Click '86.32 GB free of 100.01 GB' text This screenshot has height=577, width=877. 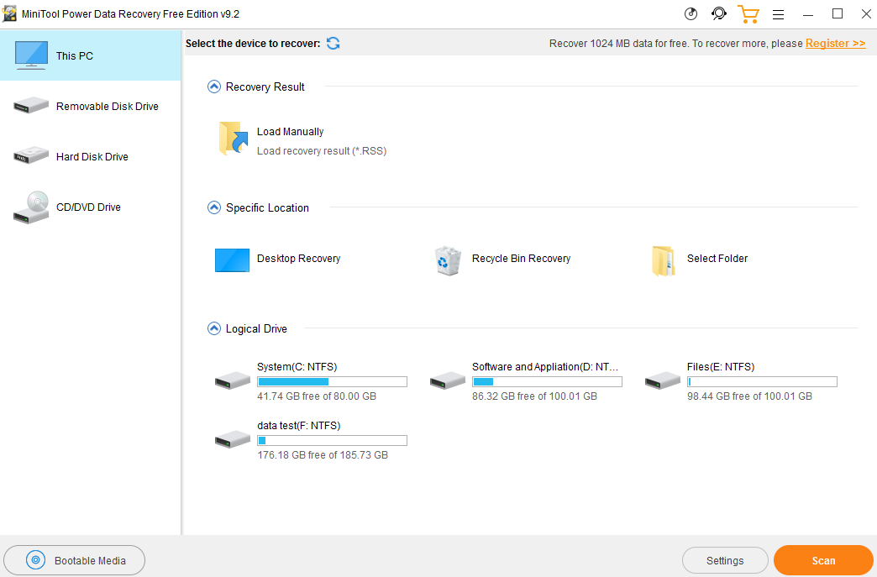pyautogui.click(x=535, y=396)
